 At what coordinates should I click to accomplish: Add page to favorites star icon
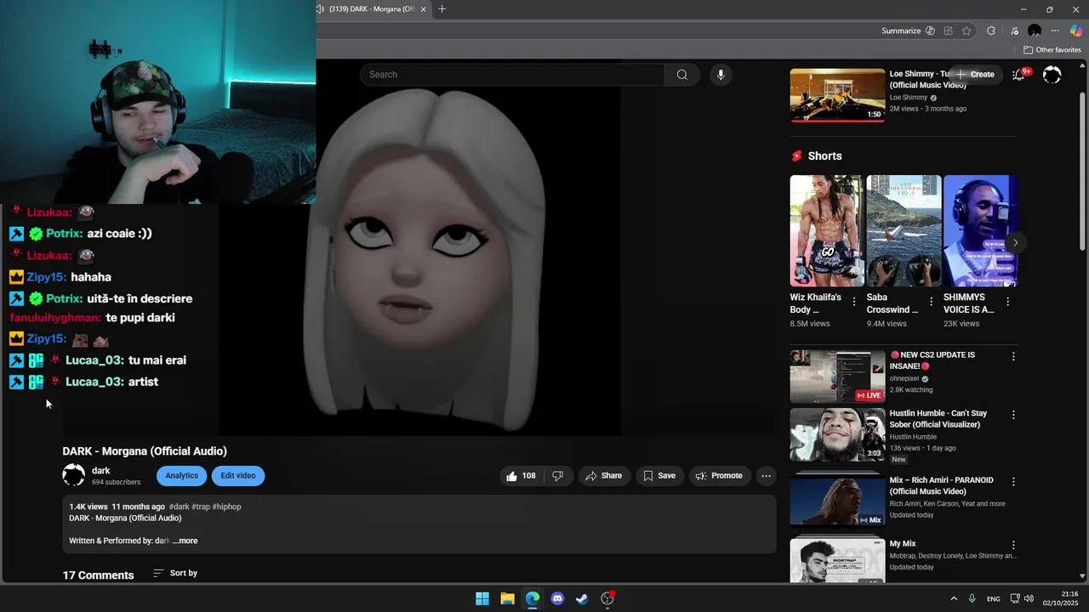tap(966, 31)
